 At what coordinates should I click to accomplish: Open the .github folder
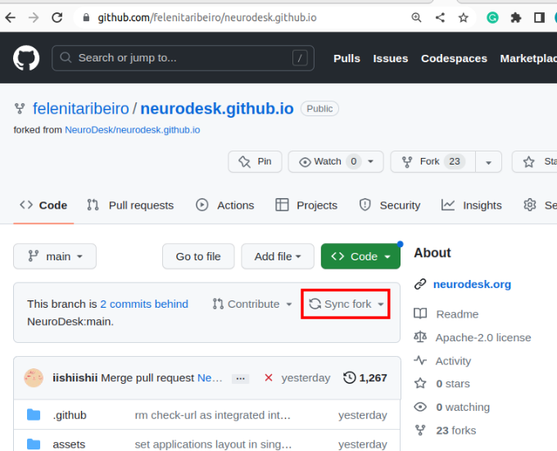coord(70,415)
